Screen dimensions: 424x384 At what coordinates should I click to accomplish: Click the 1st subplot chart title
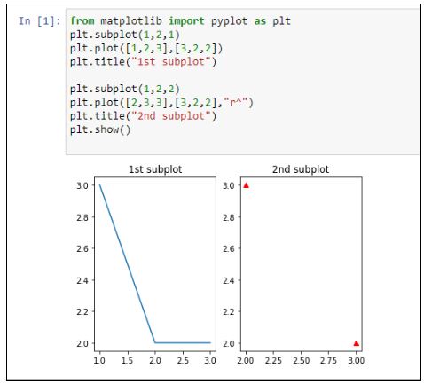(x=155, y=169)
